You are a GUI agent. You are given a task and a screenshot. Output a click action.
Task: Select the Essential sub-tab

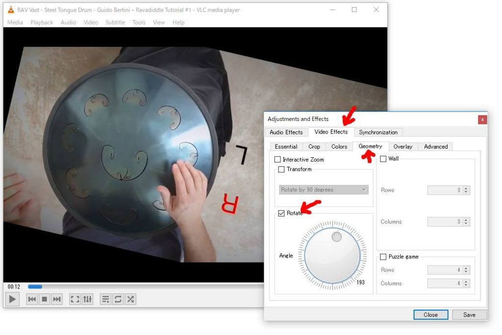click(286, 146)
